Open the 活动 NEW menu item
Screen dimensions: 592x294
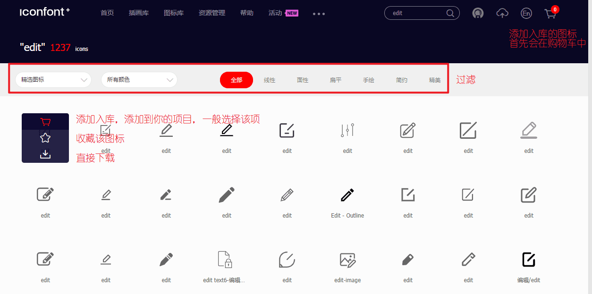(x=283, y=13)
